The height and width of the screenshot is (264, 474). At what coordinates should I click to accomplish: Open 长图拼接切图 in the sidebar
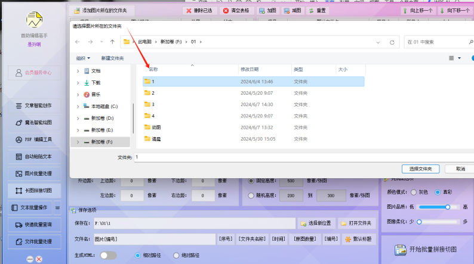click(x=35, y=190)
